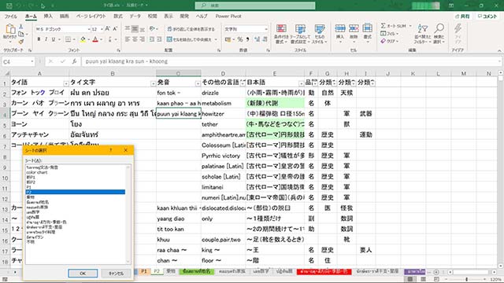Open the Name Box dropdown arrow

[32, 61]
